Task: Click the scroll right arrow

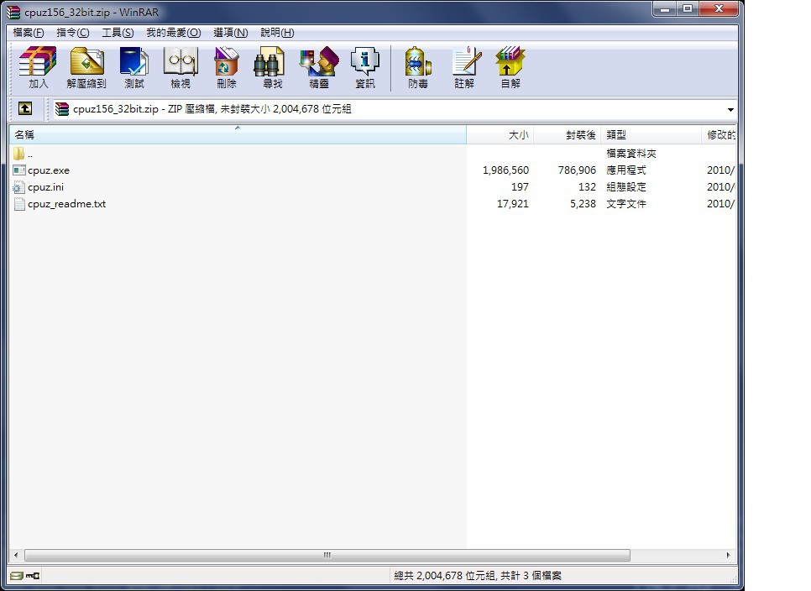Action: (728, 555)
